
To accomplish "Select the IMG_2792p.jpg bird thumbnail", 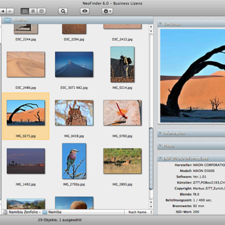I will pos(74,161).
